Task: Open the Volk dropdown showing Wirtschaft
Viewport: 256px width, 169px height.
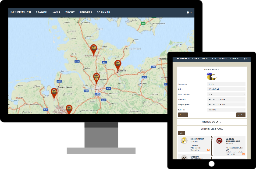Action: pyautogui.click(x=226, y=89)
